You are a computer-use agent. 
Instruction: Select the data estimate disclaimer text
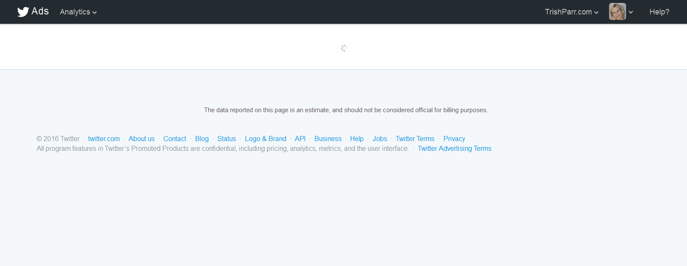tap(346, 110)
